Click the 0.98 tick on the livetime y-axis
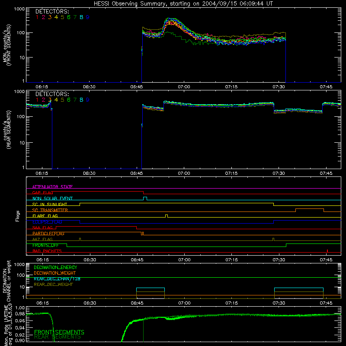The height and width of the screenshot is (346, 346). (20, 314)
